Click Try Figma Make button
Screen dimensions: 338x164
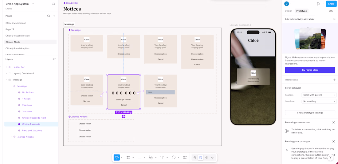(x=310, y=70)
